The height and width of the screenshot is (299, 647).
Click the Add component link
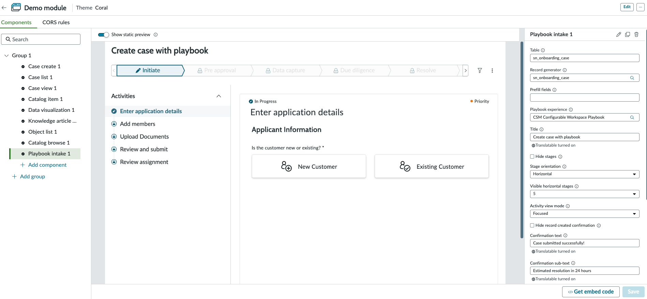[44, 165]
